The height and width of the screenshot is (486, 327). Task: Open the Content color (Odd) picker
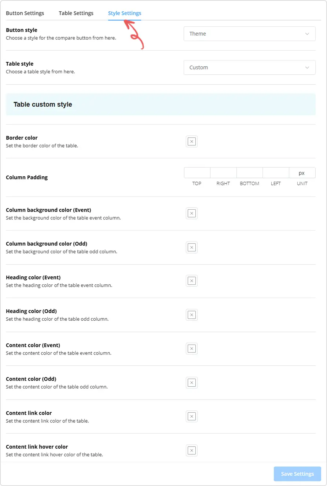tap(191, 382)
